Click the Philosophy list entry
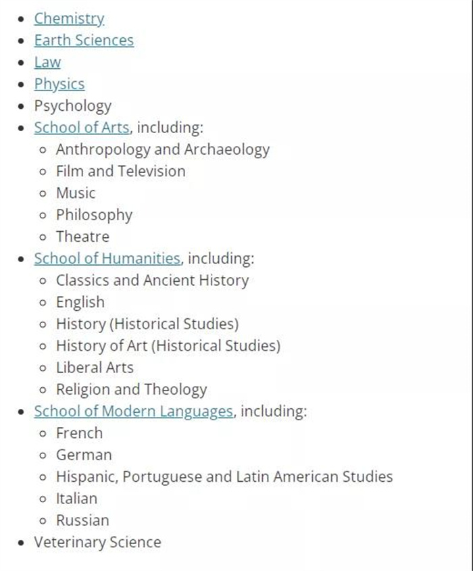This screenshot has height=571, width=473. click(95, 215)
